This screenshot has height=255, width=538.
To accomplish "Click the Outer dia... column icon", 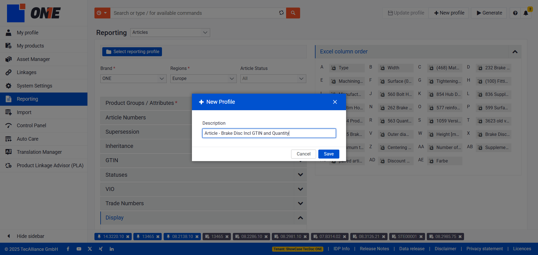I will [x=382, y=134].
